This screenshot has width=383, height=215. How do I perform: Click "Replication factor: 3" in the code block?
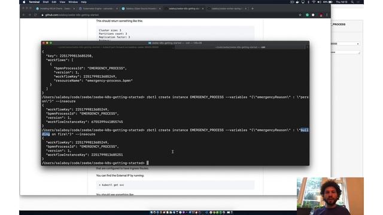114,37
